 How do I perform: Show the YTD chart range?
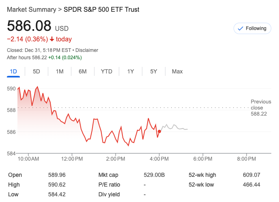[x=107, y=72]
